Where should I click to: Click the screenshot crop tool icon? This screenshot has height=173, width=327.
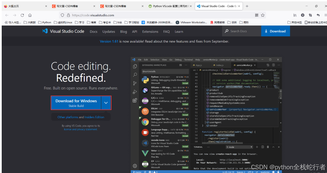(x=310, y=15)
